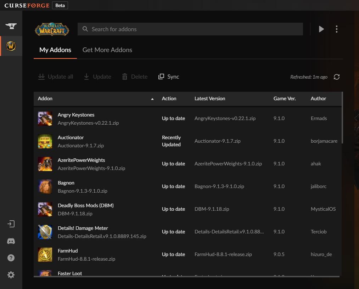Select the Deadly Boss Mods (DBM) name
This screenshot has height=289, width=359.
(86, 205)
